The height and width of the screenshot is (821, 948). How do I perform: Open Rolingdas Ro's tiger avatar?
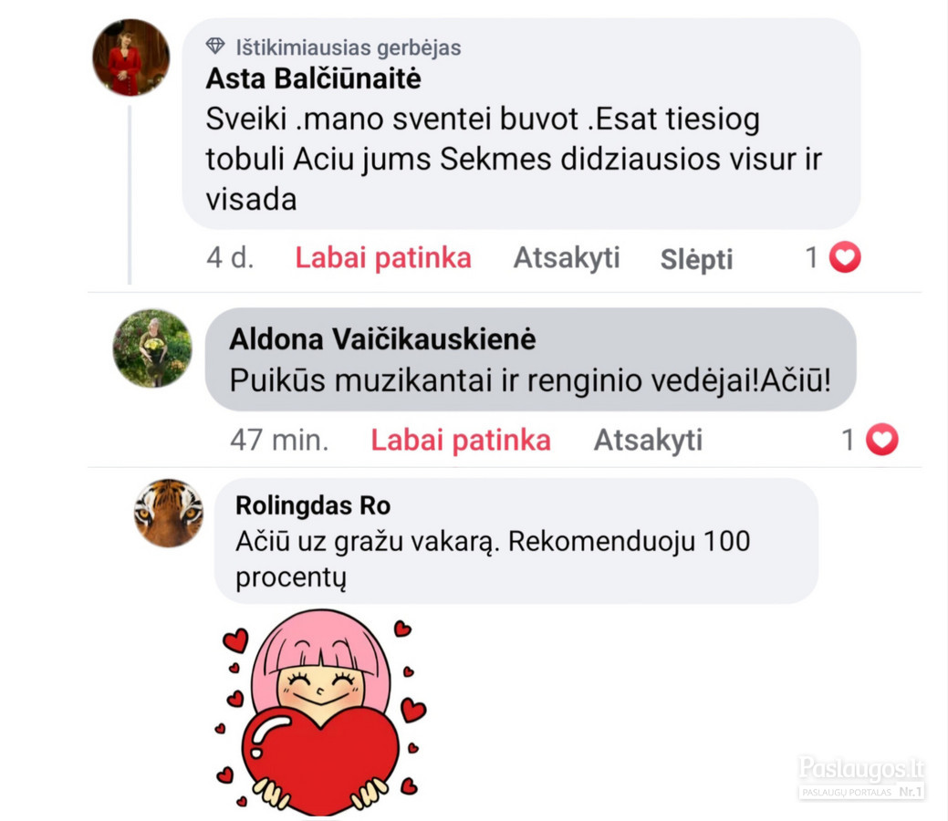(168, 513)
